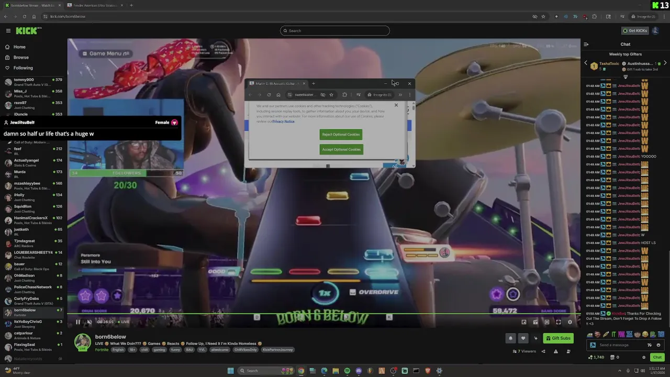Open the browser extensions puzzle icon

point(594,16)
